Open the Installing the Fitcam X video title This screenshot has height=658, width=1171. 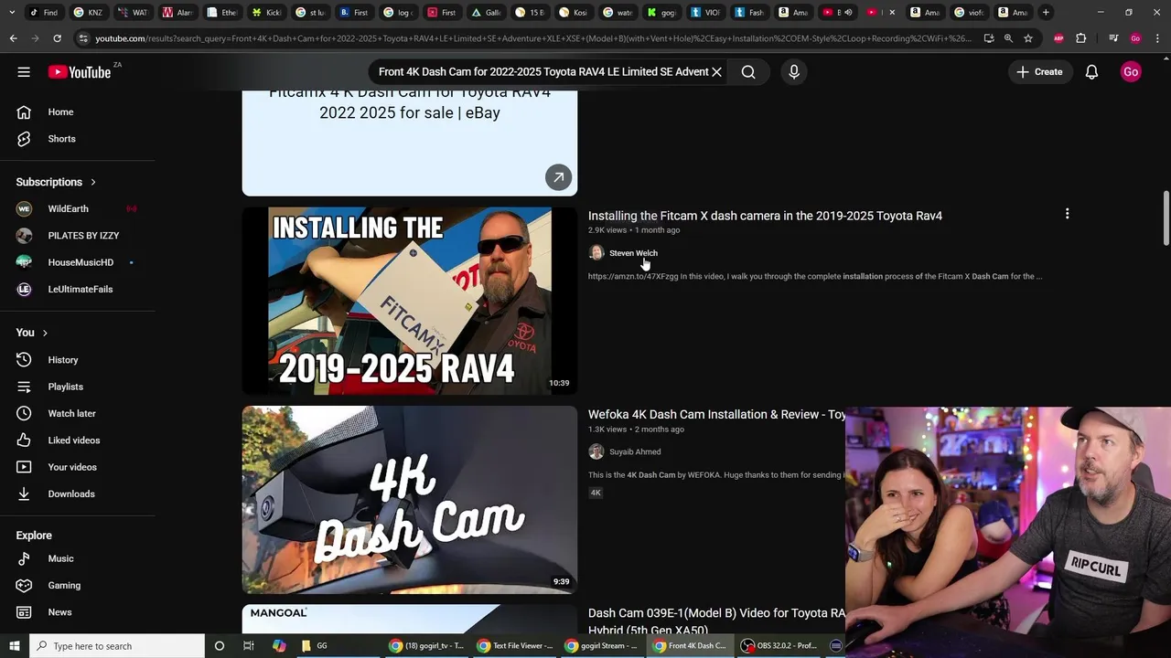[x=765, y=216]
